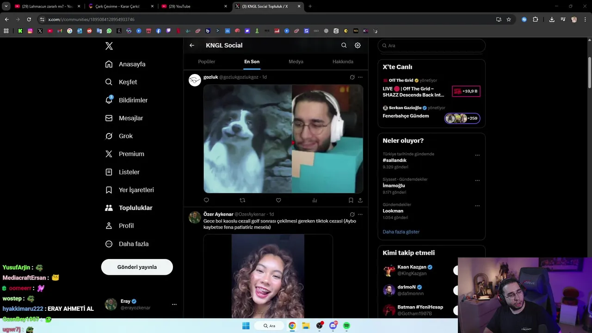Click the İmamoğlu trend
Image resolution: width=592 pixels, height=333 pixels.
click(x=394, y=185)
